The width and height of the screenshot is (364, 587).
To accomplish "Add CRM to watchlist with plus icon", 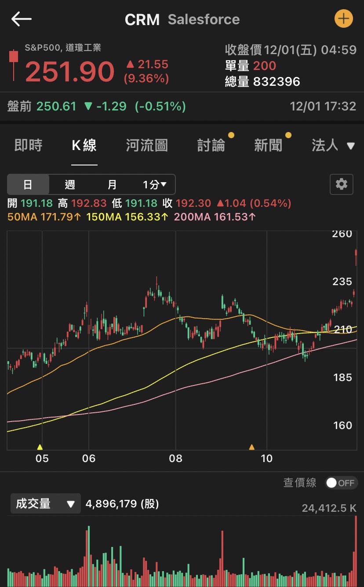I will click(x=343, y=19).
